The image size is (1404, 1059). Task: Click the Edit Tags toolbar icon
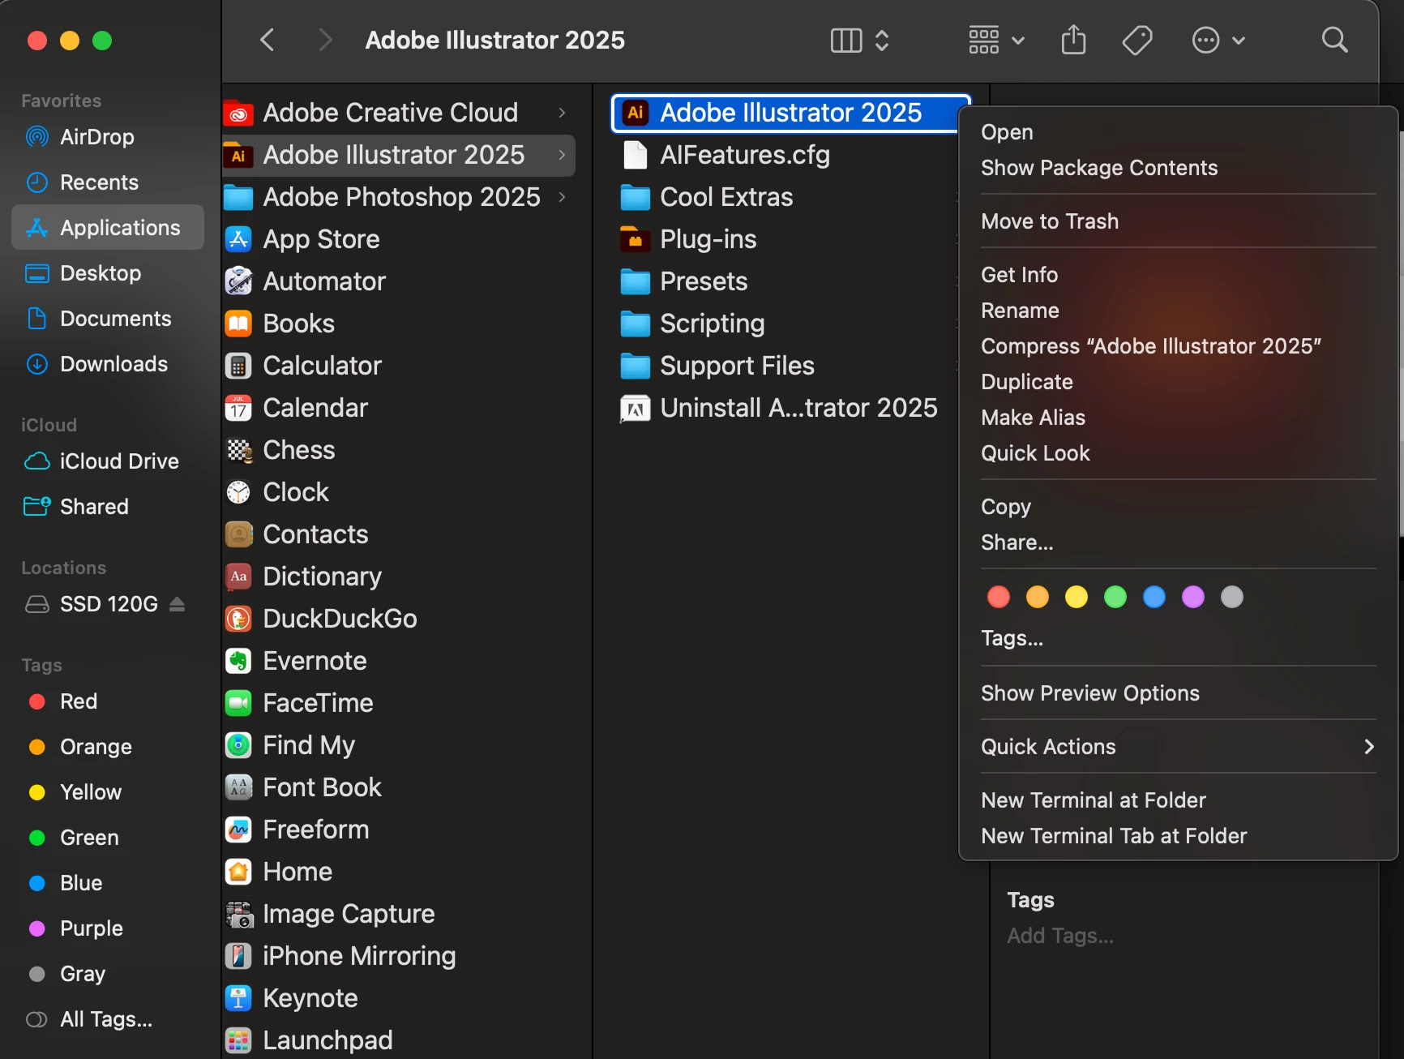(x=1137, y=40)
